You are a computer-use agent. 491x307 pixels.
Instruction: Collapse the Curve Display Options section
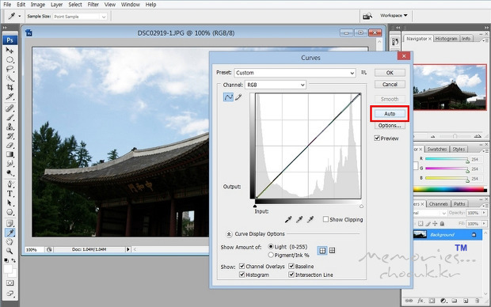229,234
